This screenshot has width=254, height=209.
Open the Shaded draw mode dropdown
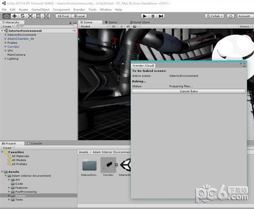pyautogui.click(x=94, y=27)
